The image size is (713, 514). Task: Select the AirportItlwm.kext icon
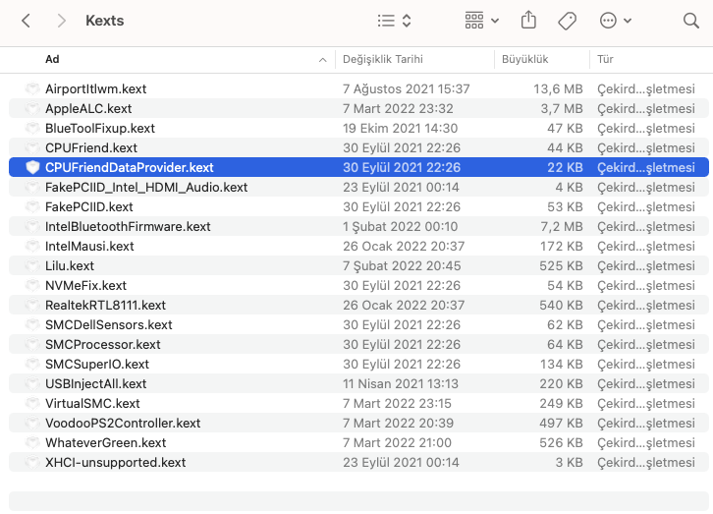pyautogui.click(x=31, y=89)
